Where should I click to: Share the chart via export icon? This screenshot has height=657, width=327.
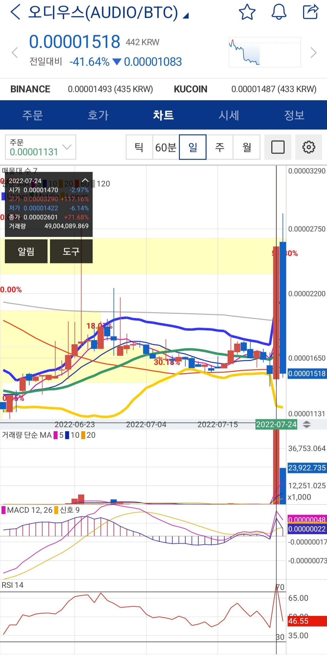311,12
